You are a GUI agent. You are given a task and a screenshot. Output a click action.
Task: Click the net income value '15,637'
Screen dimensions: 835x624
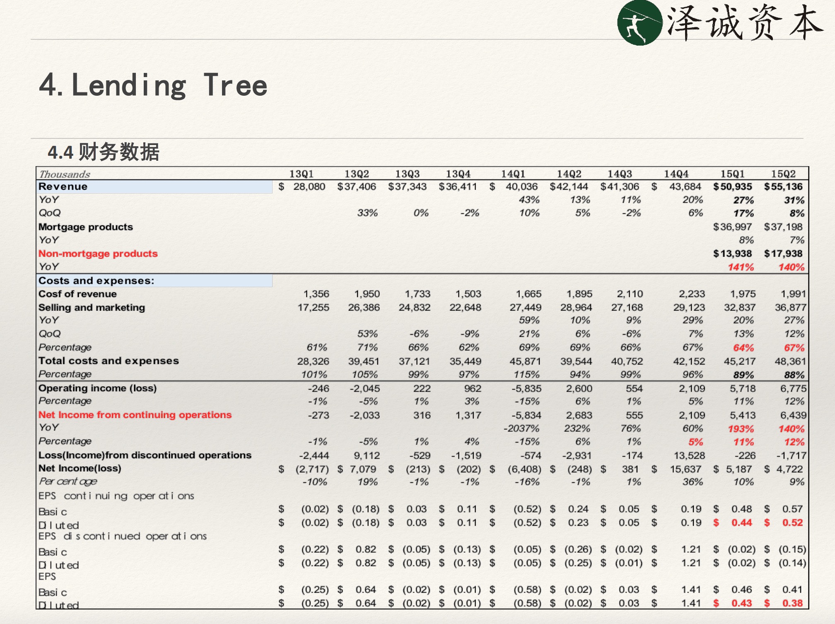click(x=685, y=469)
